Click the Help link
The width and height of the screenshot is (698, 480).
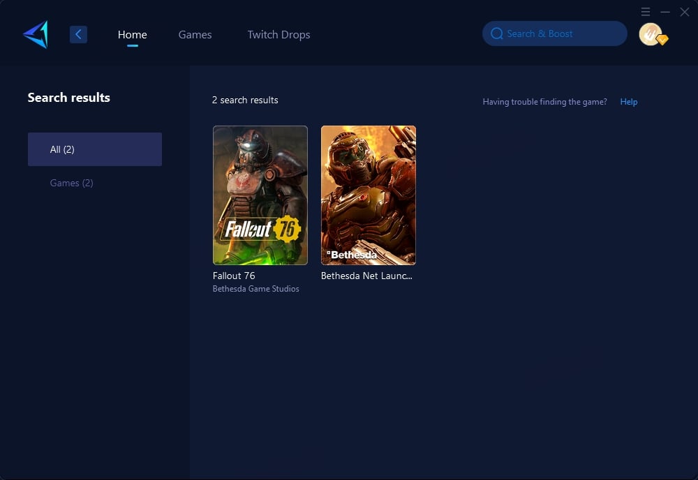pyautogui.click(x=629, y=102)
